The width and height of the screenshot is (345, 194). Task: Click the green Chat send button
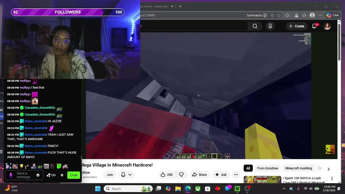[x=74, y=175]
